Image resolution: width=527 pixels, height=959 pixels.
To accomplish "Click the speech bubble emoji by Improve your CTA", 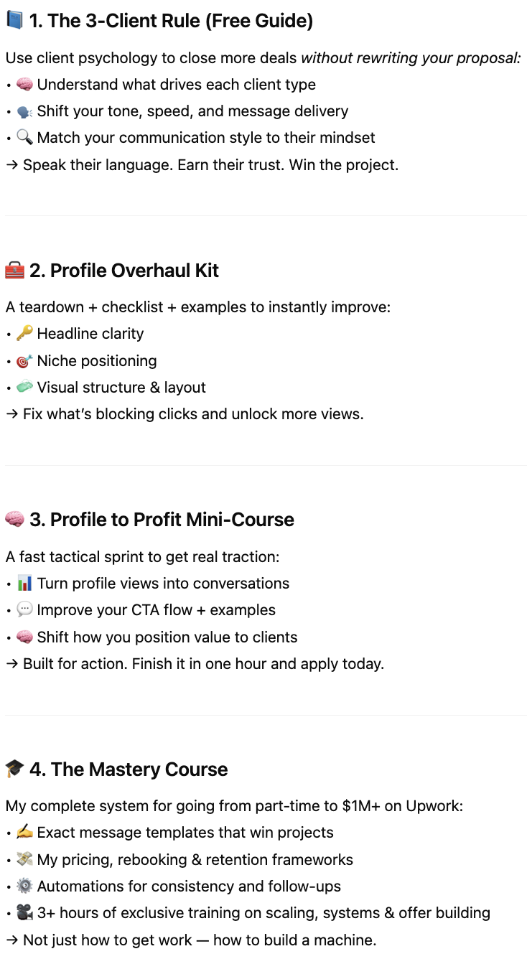I will click(x=24, y=610).
